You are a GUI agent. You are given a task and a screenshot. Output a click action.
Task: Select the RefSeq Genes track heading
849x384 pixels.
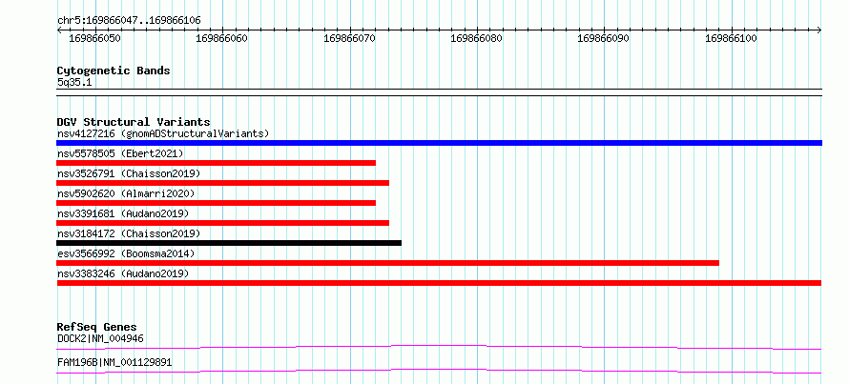(97, 327)
